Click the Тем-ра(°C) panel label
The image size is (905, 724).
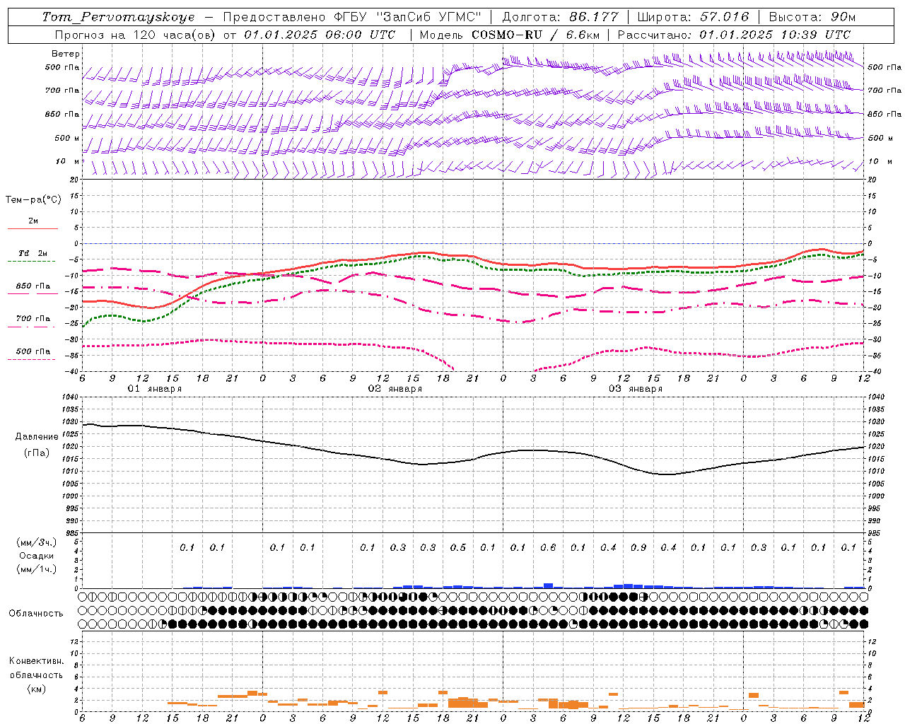click(33, 200)
